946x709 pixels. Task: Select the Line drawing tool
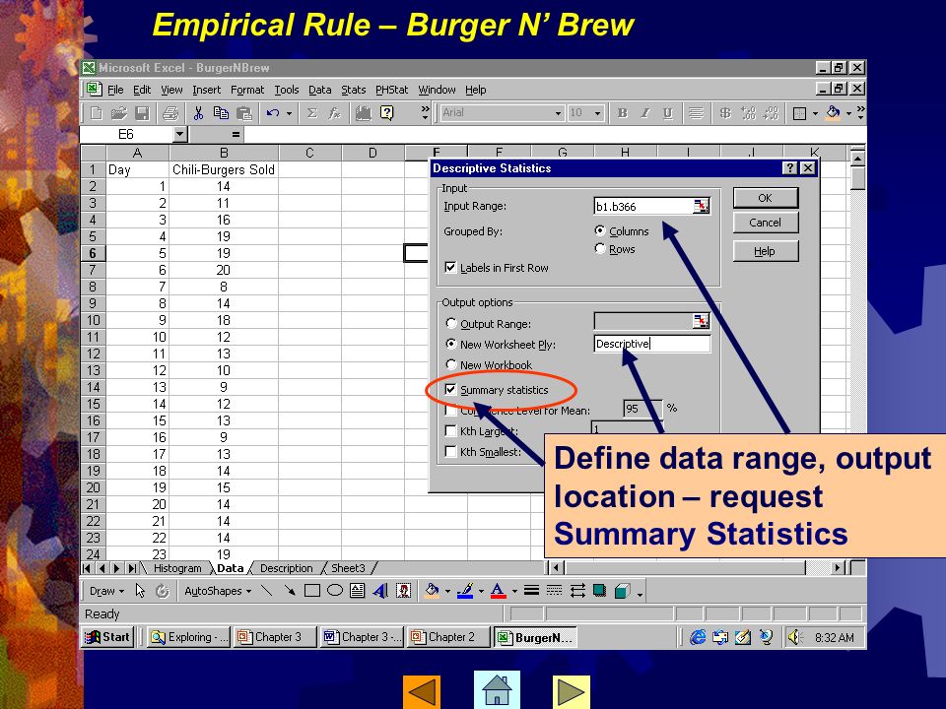point(266,591)
